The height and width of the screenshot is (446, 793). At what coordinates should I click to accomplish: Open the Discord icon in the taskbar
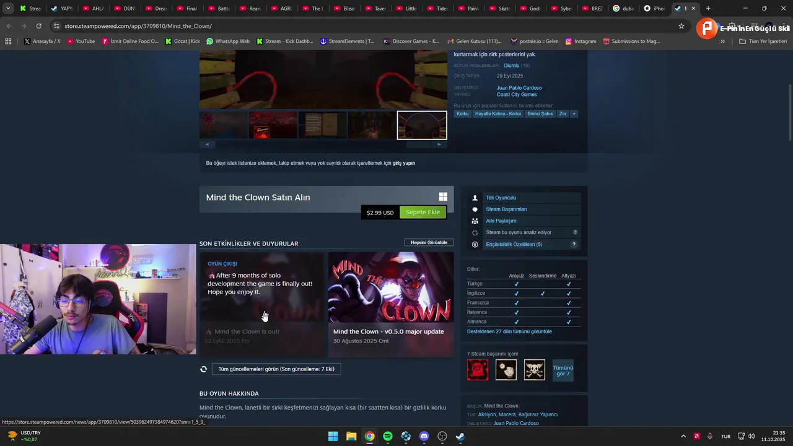pyautogui.click(x=424, y=436)
